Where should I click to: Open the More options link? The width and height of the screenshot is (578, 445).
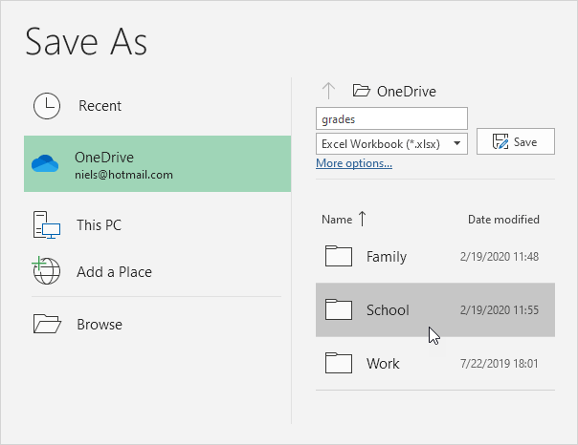click(354, 163)
